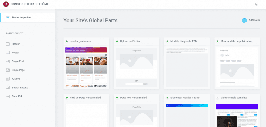Click the Mon modèle de publication title
Viewport: 266px width, 127px height.
[x=236, y=41]
